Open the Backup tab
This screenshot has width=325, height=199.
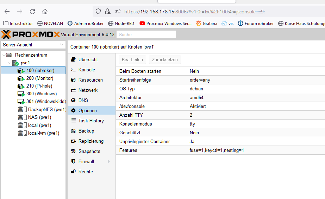tap(92, 131)
